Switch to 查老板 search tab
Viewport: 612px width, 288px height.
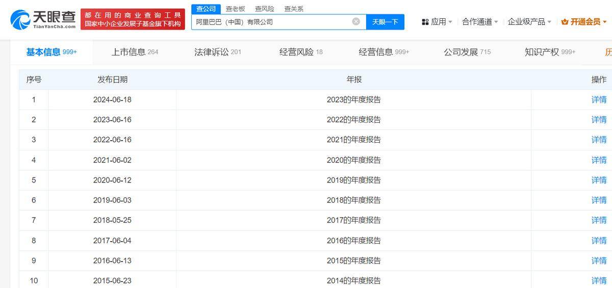tap(235, 9)
